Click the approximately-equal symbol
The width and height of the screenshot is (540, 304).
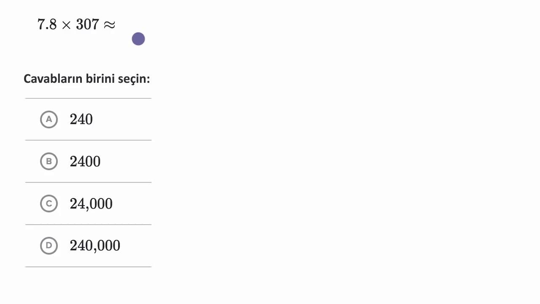109,25
